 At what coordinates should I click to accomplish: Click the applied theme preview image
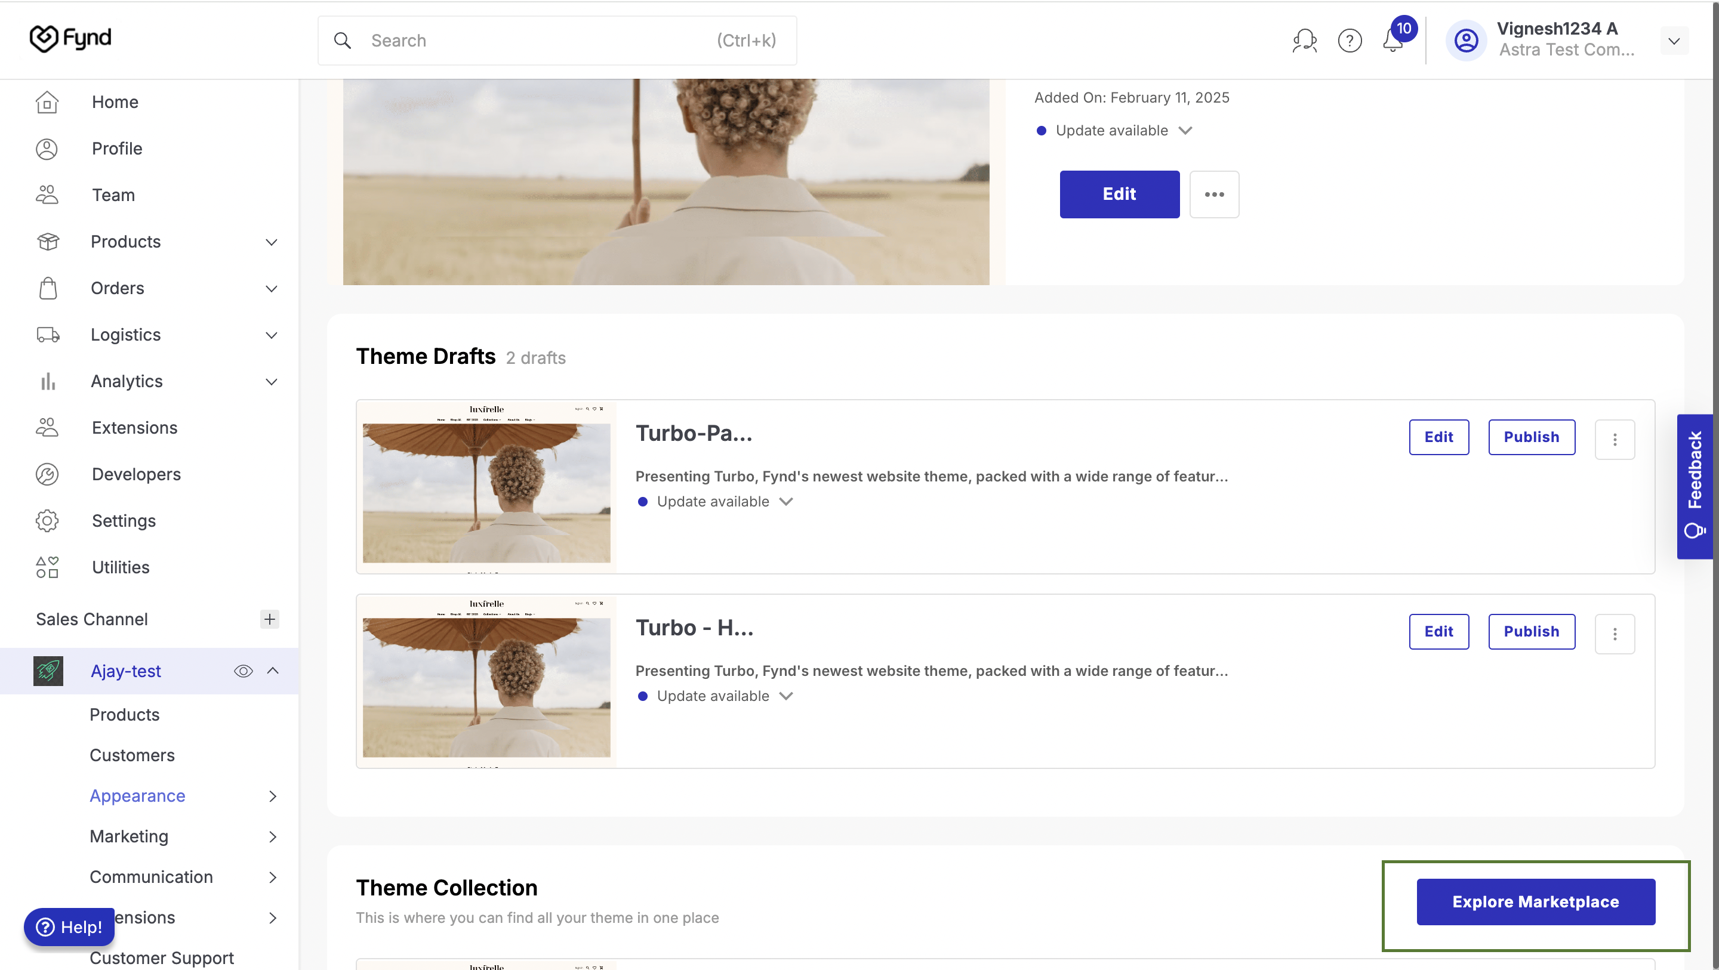click(666, 182)
